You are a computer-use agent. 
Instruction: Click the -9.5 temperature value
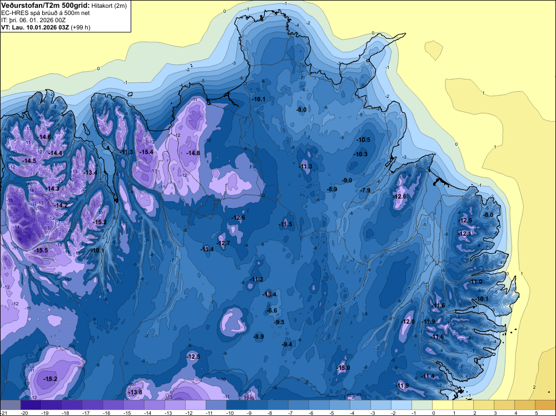click(280, 323)
